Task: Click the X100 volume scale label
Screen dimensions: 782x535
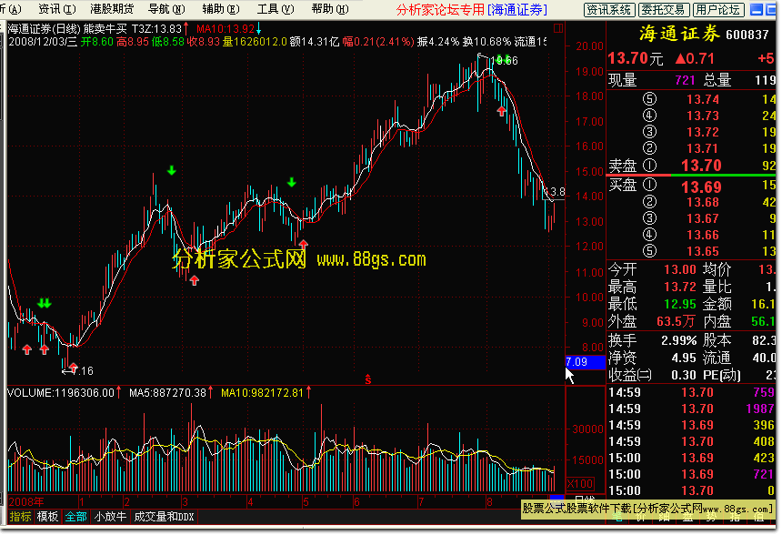Action: [x=580, y=484]
